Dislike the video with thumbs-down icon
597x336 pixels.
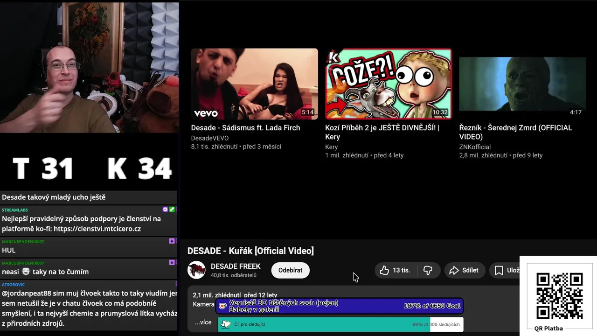pyautogui.click(x=428, y=270)
